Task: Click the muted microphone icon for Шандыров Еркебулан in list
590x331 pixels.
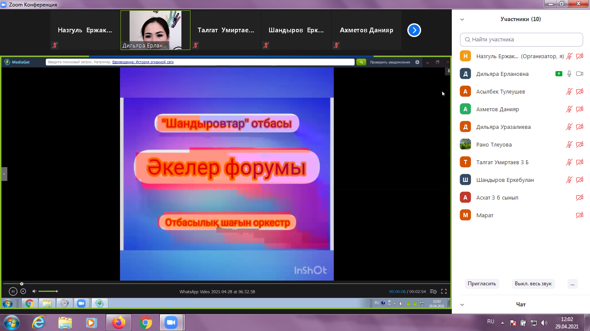Action: pyautogui.click(x=569, y=180)
